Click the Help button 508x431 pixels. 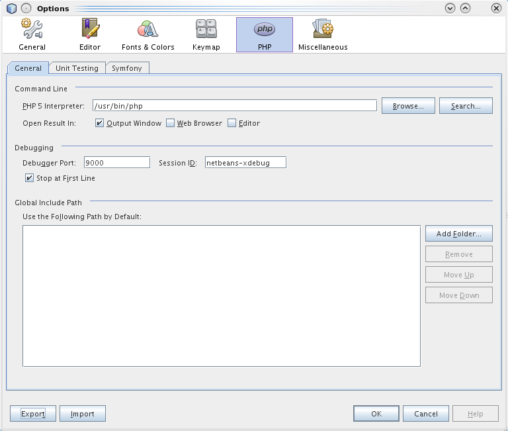[x=476, y=414]
